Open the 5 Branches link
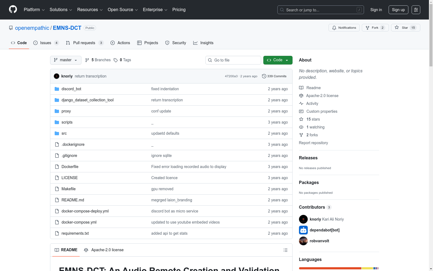Viewport: 433px width, 271px height. point(98,60)
